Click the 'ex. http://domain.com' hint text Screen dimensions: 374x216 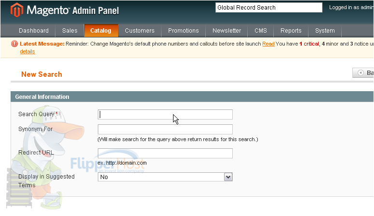coord(122,163)
